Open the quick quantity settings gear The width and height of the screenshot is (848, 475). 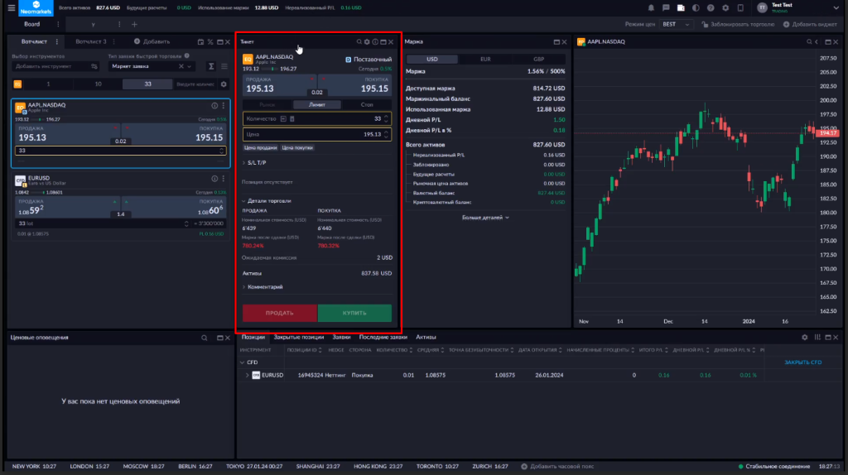[x=224, y=84]
